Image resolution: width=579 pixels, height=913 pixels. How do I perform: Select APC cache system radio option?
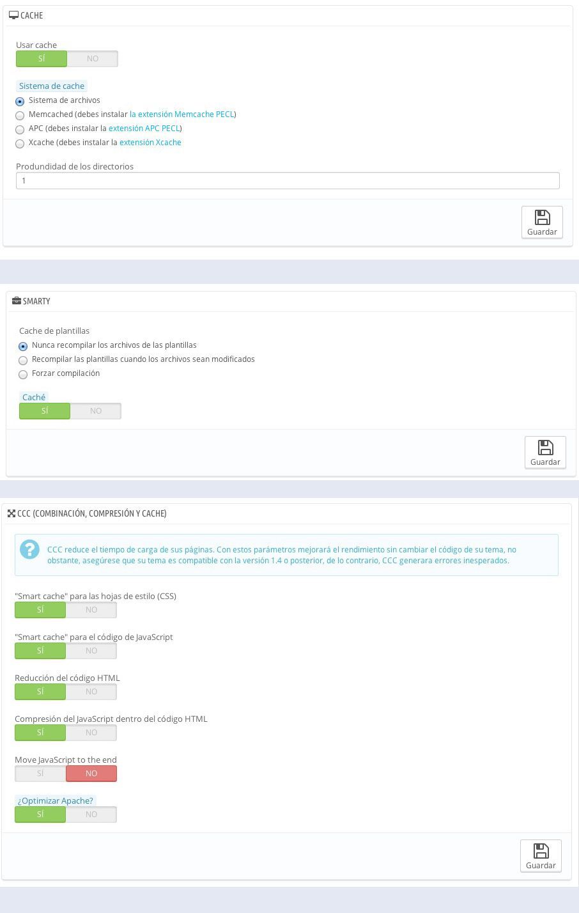click(20, 129)
